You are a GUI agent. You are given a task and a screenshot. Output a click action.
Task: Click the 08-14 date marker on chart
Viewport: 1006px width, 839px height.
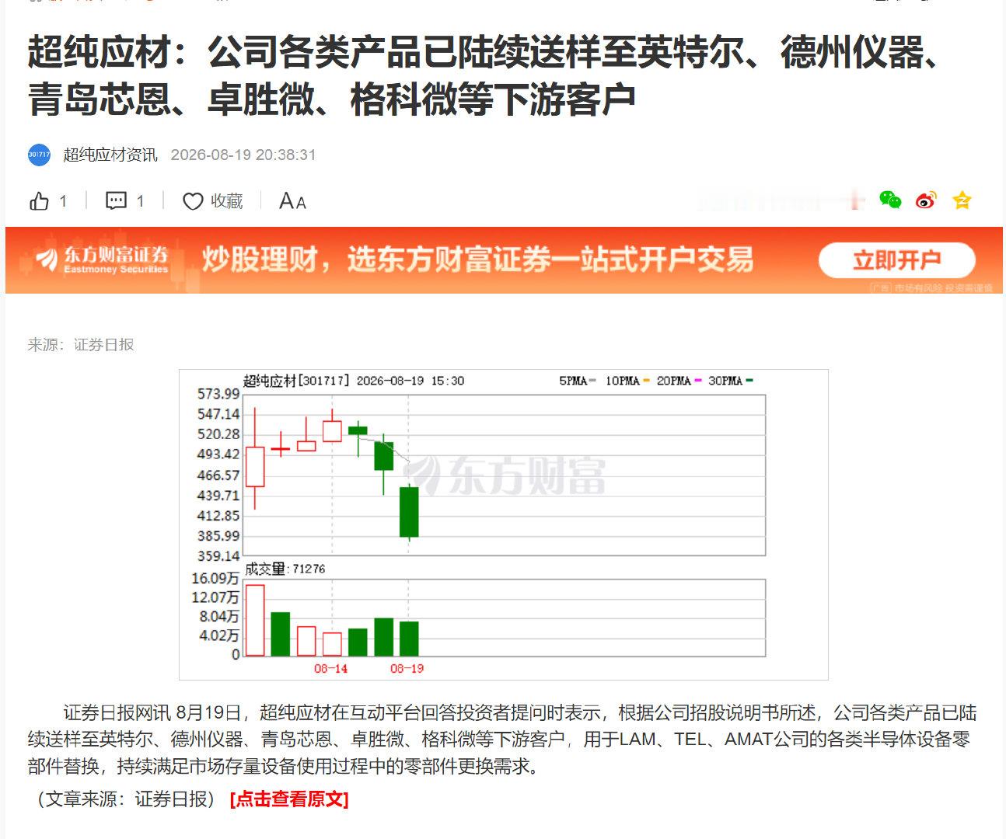pyautogui.click(x=330, y=668)
